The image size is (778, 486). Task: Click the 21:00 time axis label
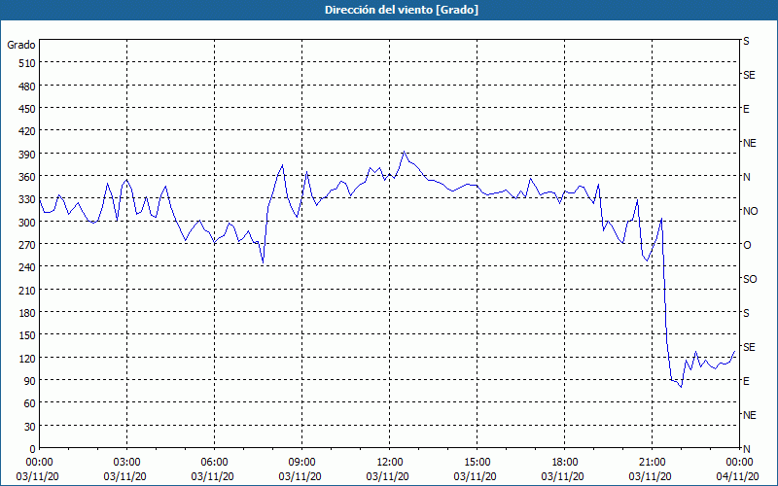(652, 463)
